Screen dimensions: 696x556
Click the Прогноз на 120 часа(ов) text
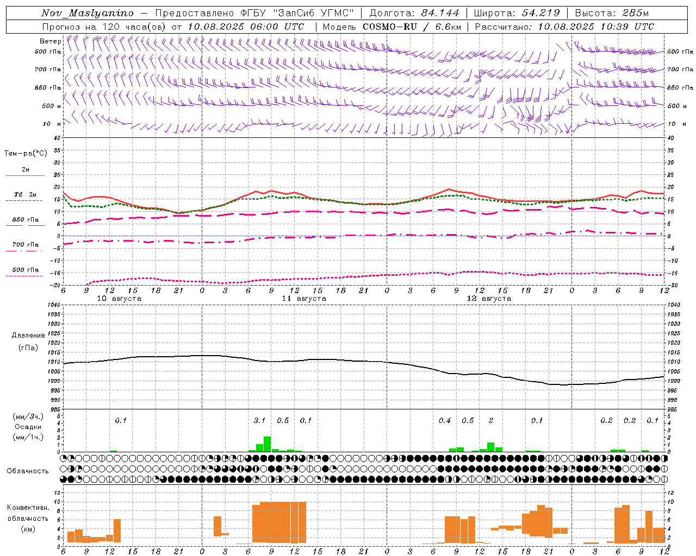coord(105,27)
